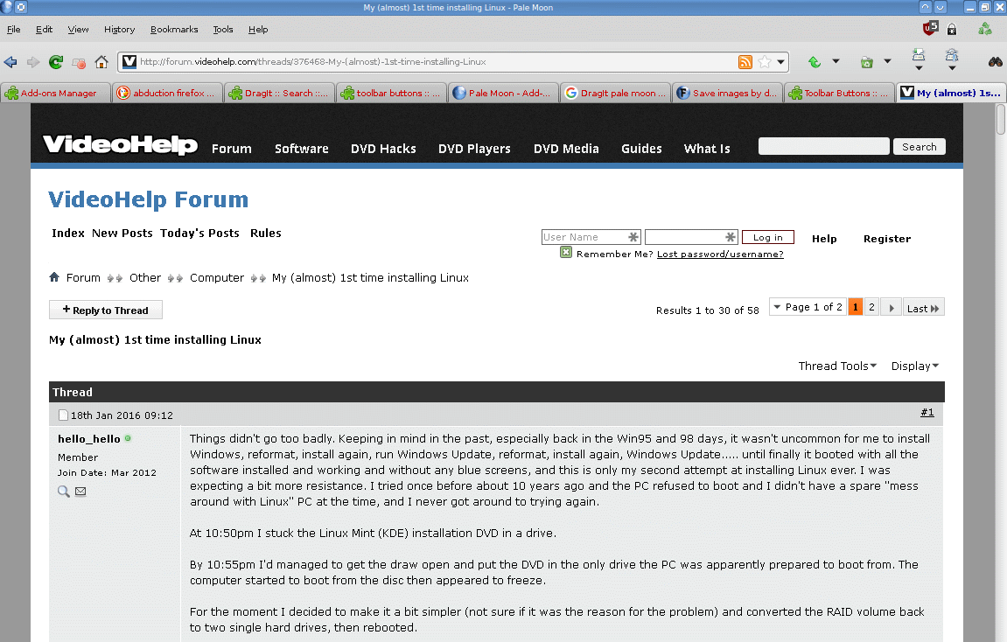Reload the page with the green arrow
The width and height of the screenshot is (1007, 642).
click(56, 62)
